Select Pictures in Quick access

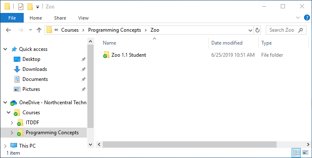[31, 89]
